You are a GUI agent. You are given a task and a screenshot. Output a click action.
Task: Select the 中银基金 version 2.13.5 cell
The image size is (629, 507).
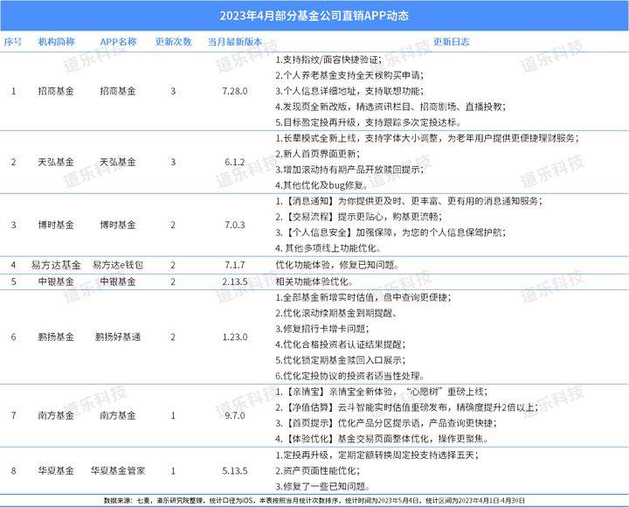pyautogui.click(x=235, y=281)
